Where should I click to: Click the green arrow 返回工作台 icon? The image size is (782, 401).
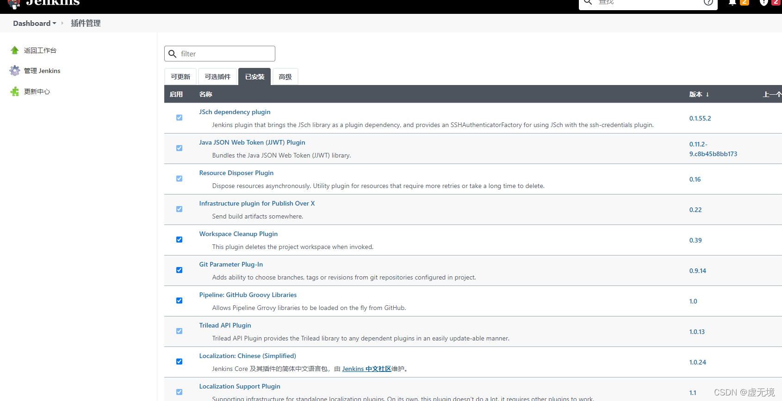(x=15, y=50)
